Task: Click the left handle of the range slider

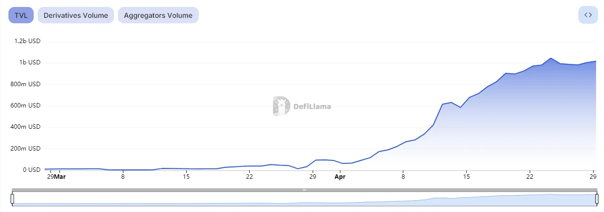Action: coord(12,199)
